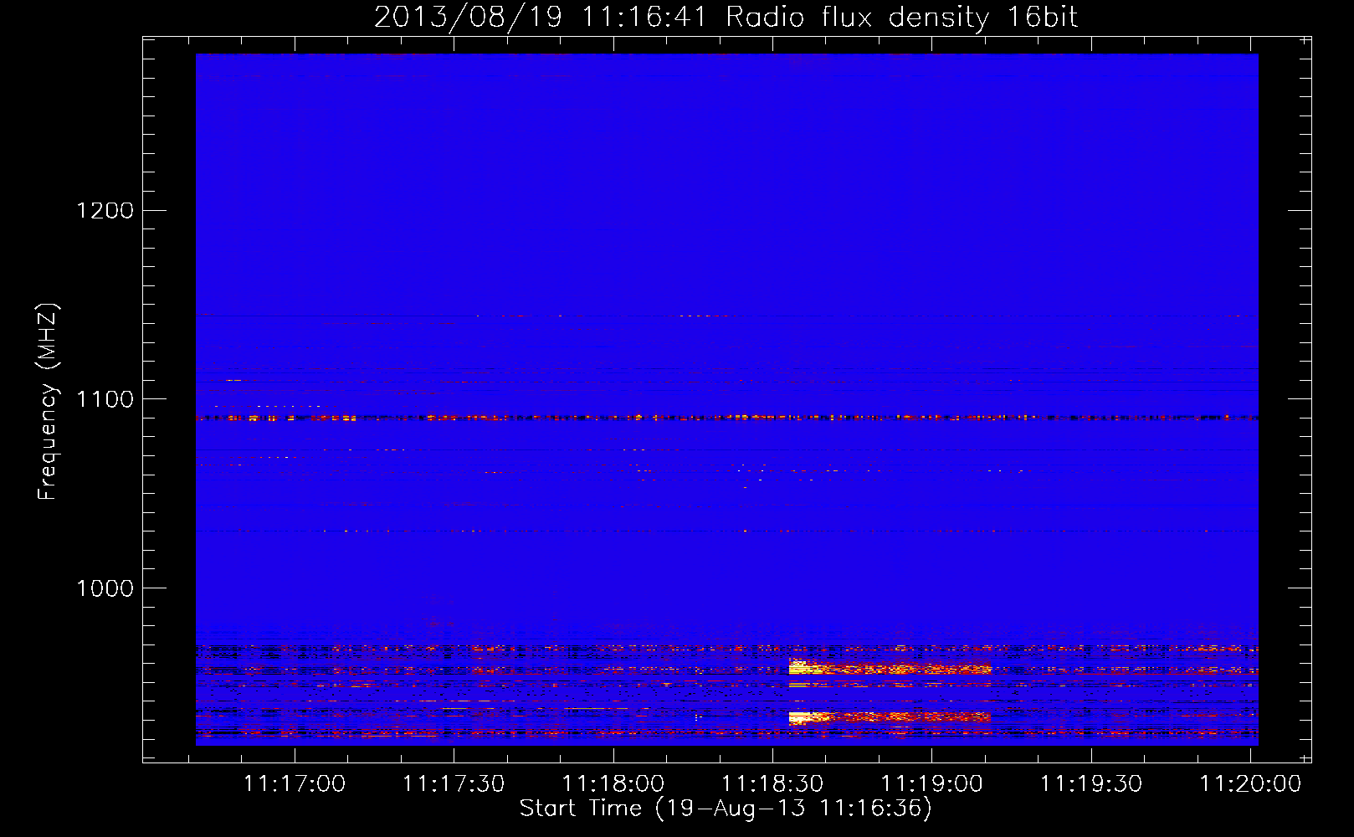Click the 'Frequency (MHZ)' axis label
Image resolution: width=1354 pixels, height=837 pixels.
(48, 402)
